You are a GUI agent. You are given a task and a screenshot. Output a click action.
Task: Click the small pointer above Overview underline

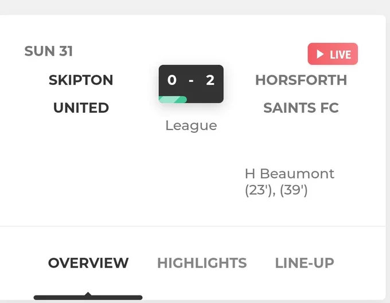point(88,294)
